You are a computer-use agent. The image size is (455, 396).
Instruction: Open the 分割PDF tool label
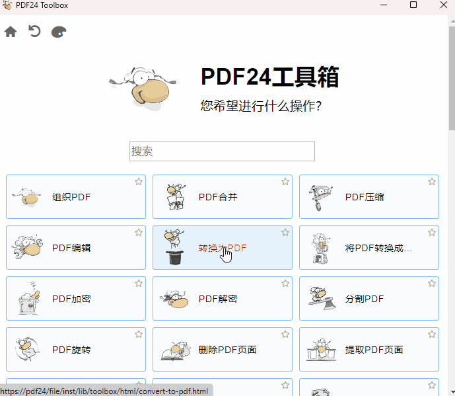(365, 299)
